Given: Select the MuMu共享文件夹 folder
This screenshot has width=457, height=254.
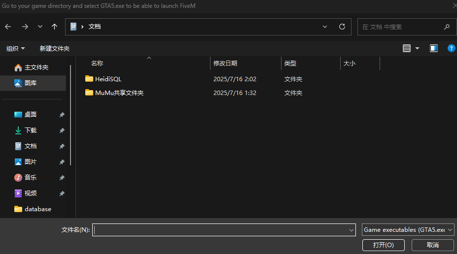Looking at the screenshot, I should (119, 93).
